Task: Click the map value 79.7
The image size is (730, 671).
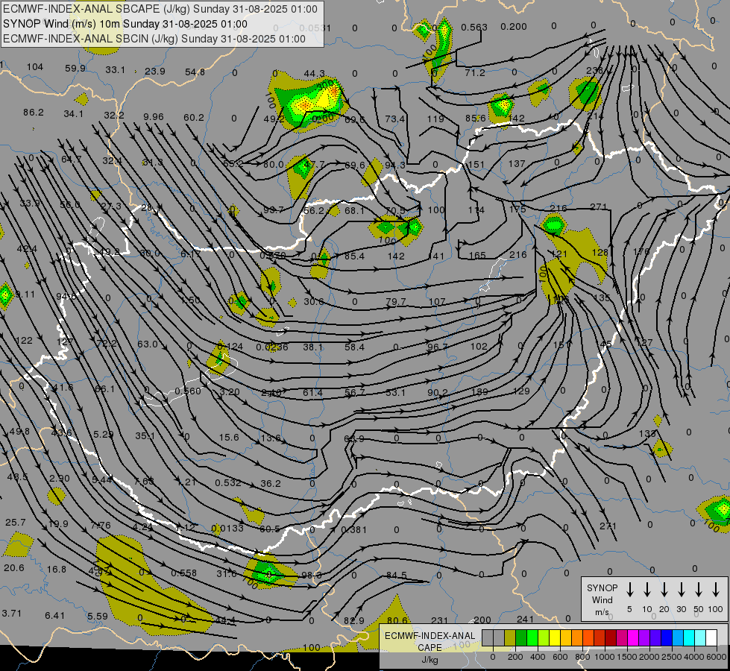Action: pos(396,302)
